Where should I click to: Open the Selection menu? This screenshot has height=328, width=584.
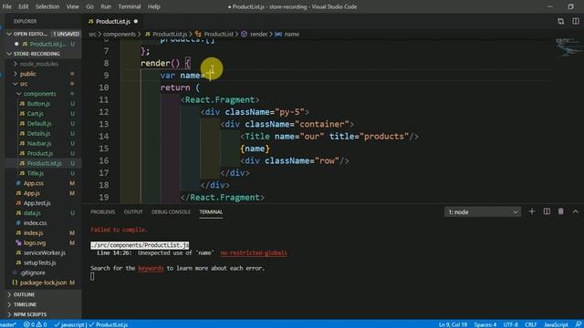47,6
